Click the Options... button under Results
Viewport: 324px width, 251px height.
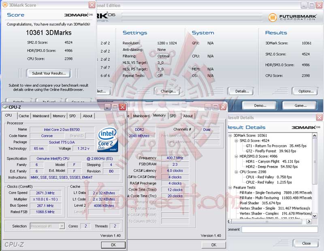click(x=306, y=91)
